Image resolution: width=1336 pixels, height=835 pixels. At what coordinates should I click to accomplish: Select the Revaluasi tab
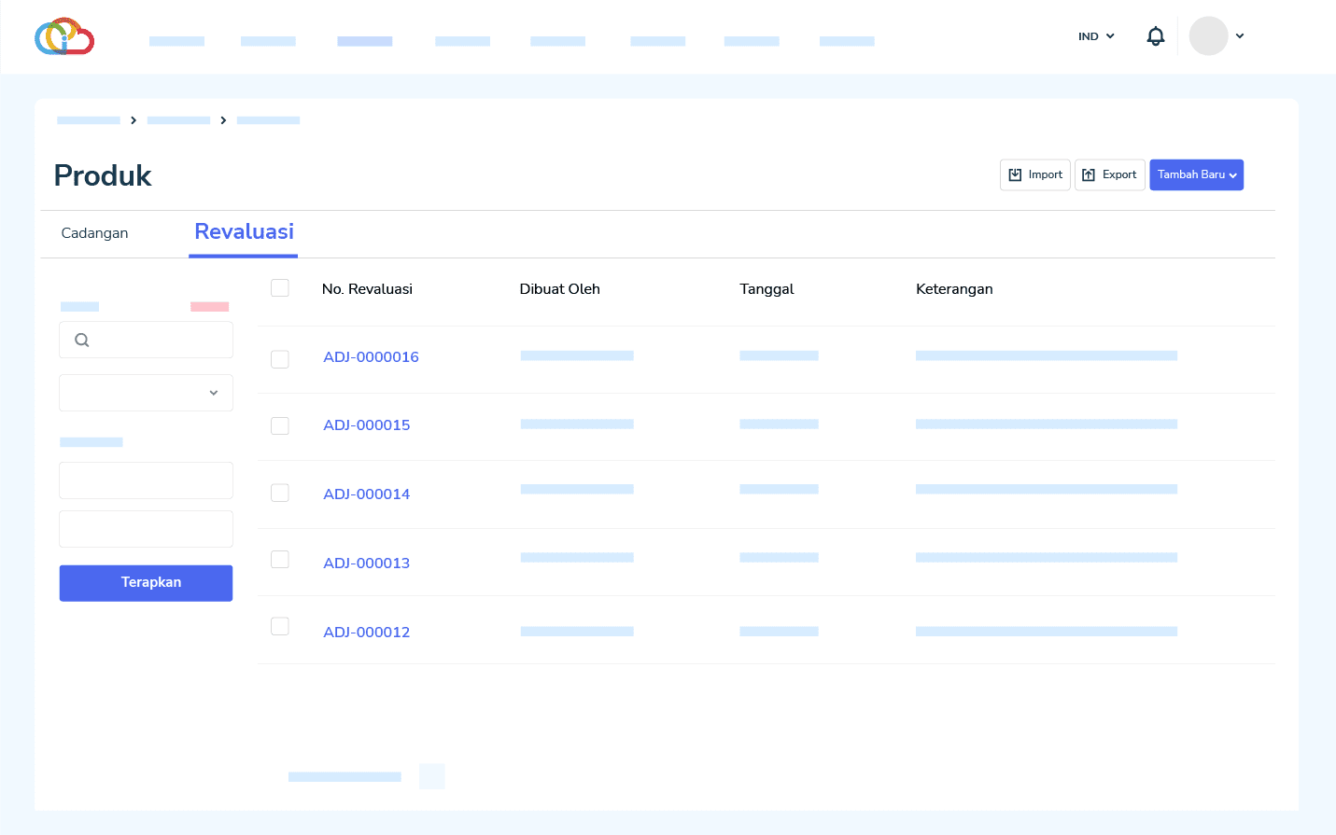point(244,232)
